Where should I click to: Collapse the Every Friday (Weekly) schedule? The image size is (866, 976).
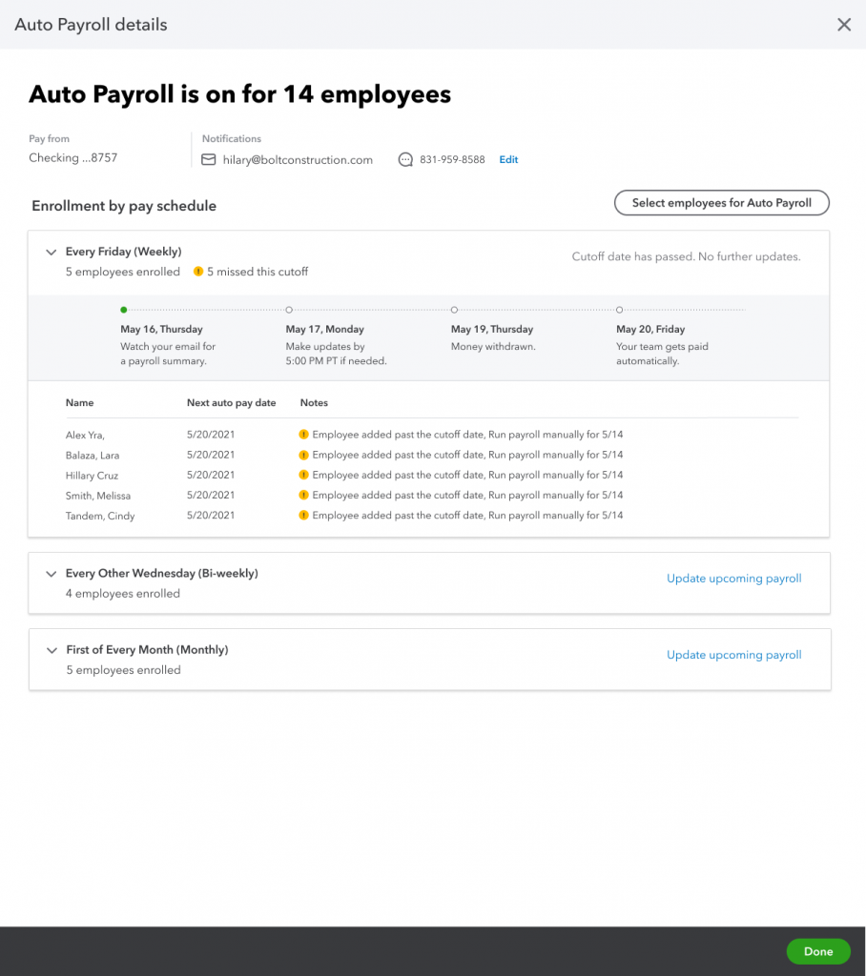coord(52,252)
